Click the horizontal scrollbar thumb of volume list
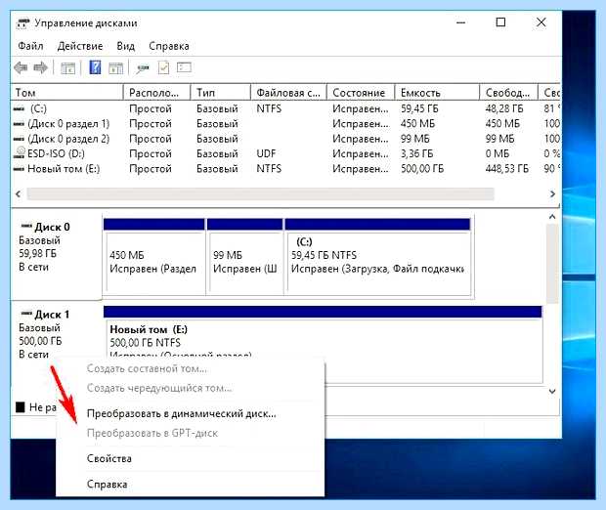Image resolution: width=606 pixels, height=510 pixels. [261, 194]
